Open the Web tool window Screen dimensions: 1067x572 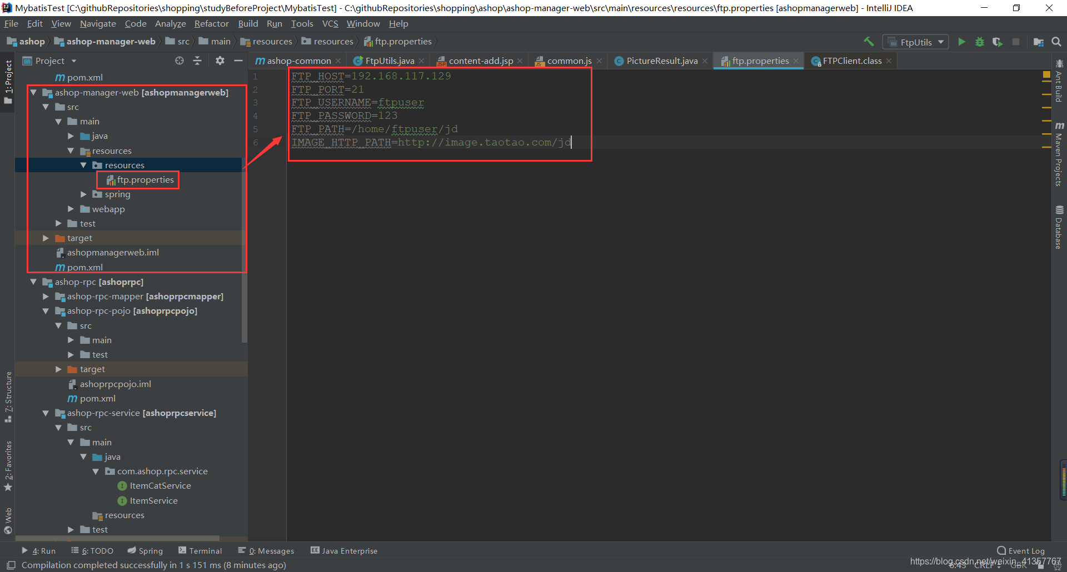tap(8, 520)
